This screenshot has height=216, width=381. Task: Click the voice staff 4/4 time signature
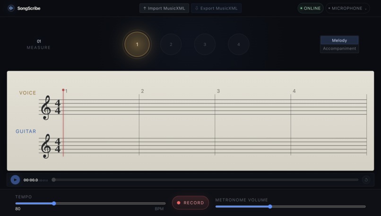coord(58,107)
